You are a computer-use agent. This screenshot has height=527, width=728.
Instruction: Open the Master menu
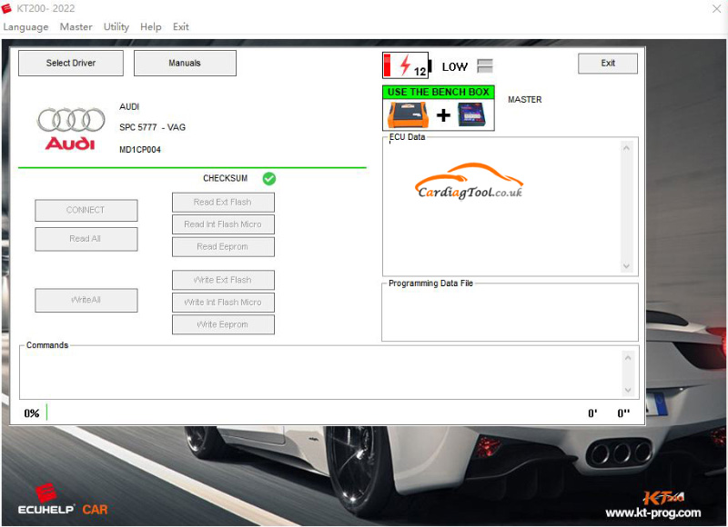tap(76, 26)
